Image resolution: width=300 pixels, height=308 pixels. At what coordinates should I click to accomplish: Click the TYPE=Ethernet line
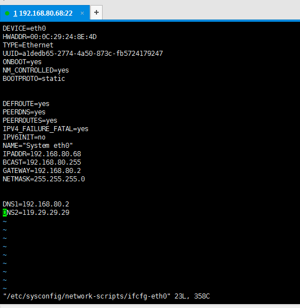pyautogui.click(x=28, y=45)
